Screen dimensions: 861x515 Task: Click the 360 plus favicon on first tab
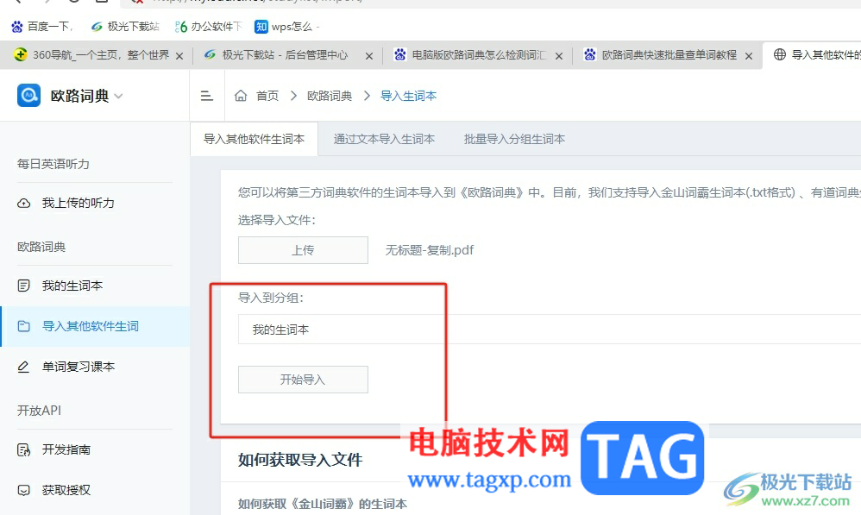tap(21, 54)
